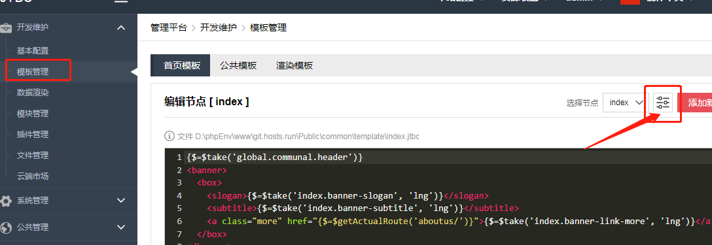Click the globe icon beside 公共管理
The height and width of the screenshot is (245, 712).
point(6,227)
